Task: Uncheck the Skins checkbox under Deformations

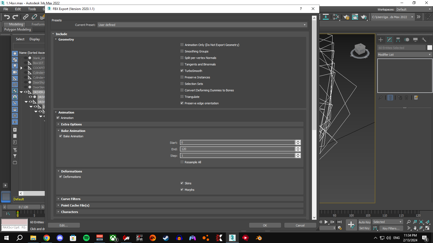Action: point(182,183)
